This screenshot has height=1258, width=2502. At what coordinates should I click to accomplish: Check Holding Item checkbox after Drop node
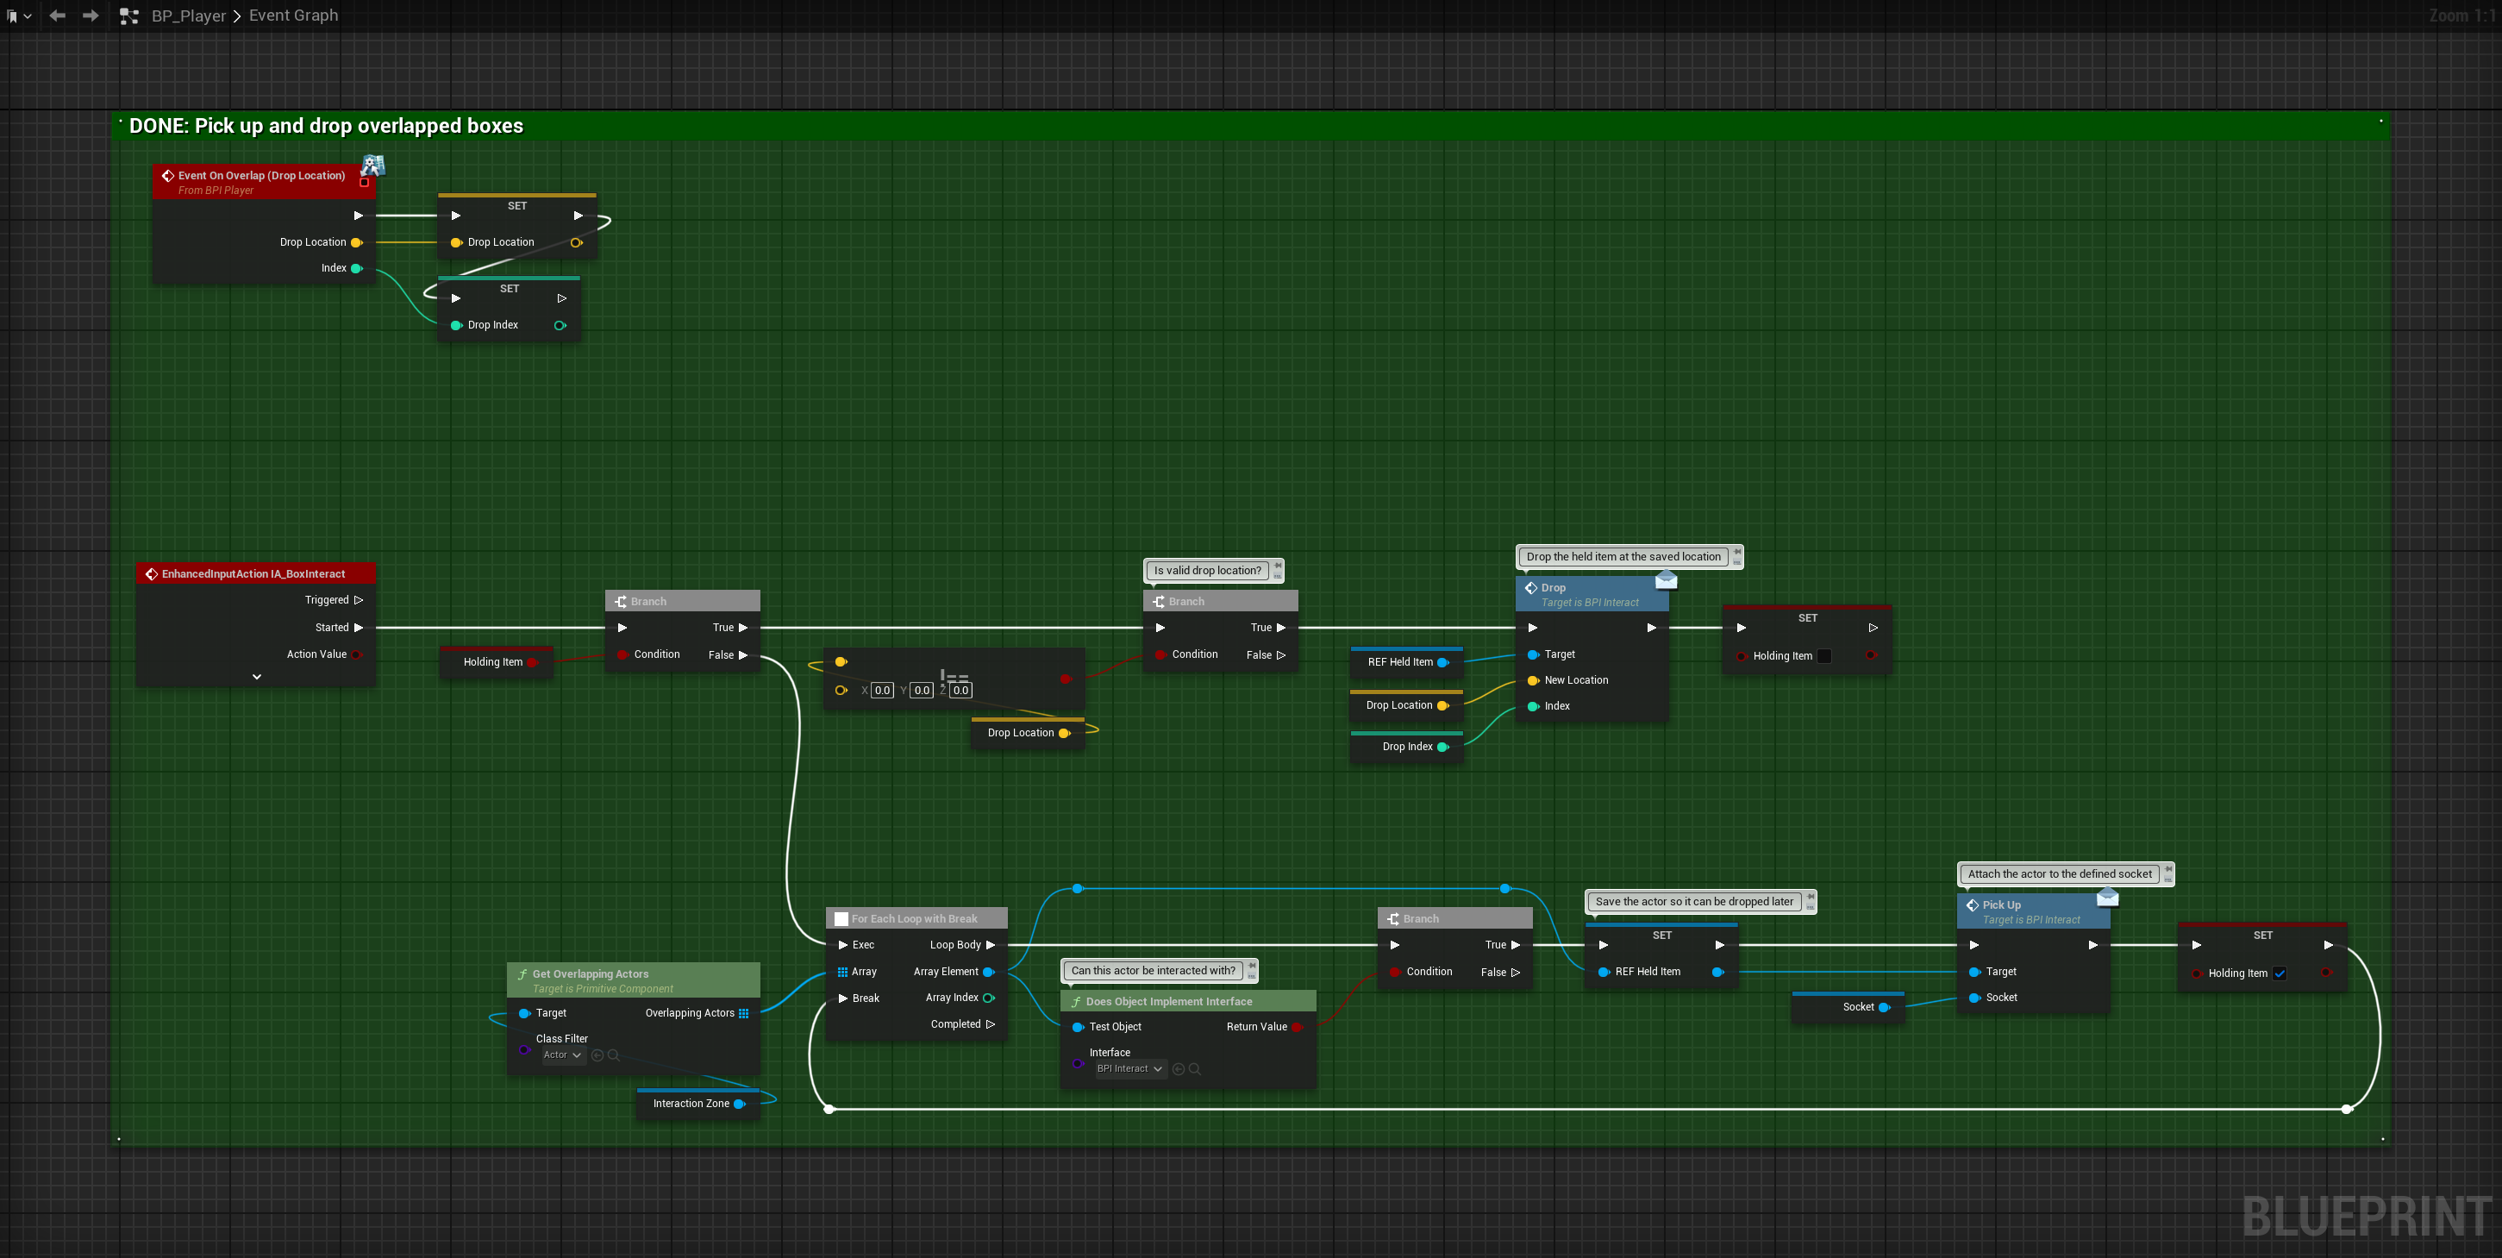[x=1824, y=655]
